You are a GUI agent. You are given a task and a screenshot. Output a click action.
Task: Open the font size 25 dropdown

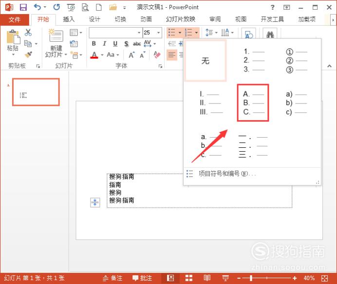coord(159,33)
